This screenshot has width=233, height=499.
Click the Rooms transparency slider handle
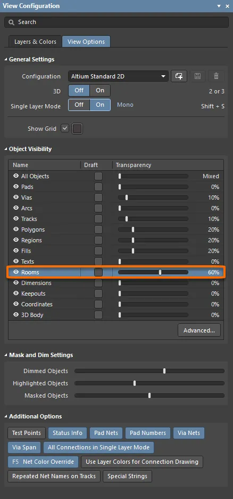pos(160,272)
